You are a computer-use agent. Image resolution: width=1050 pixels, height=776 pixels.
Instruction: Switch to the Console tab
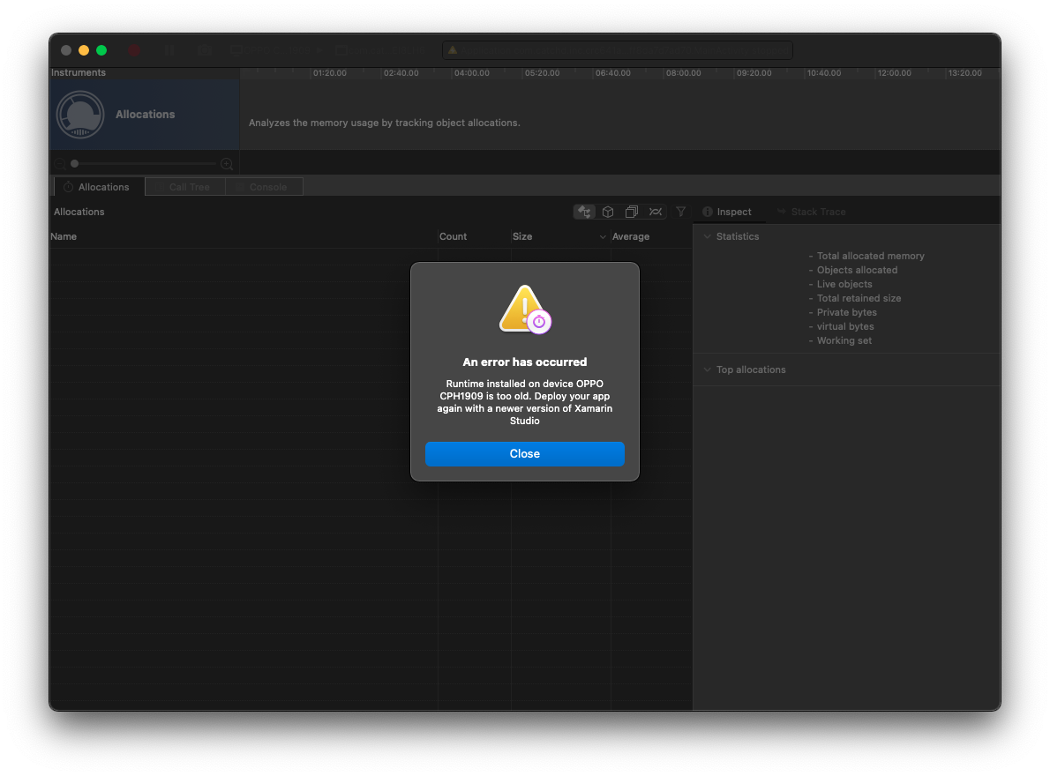click(264, 187)
